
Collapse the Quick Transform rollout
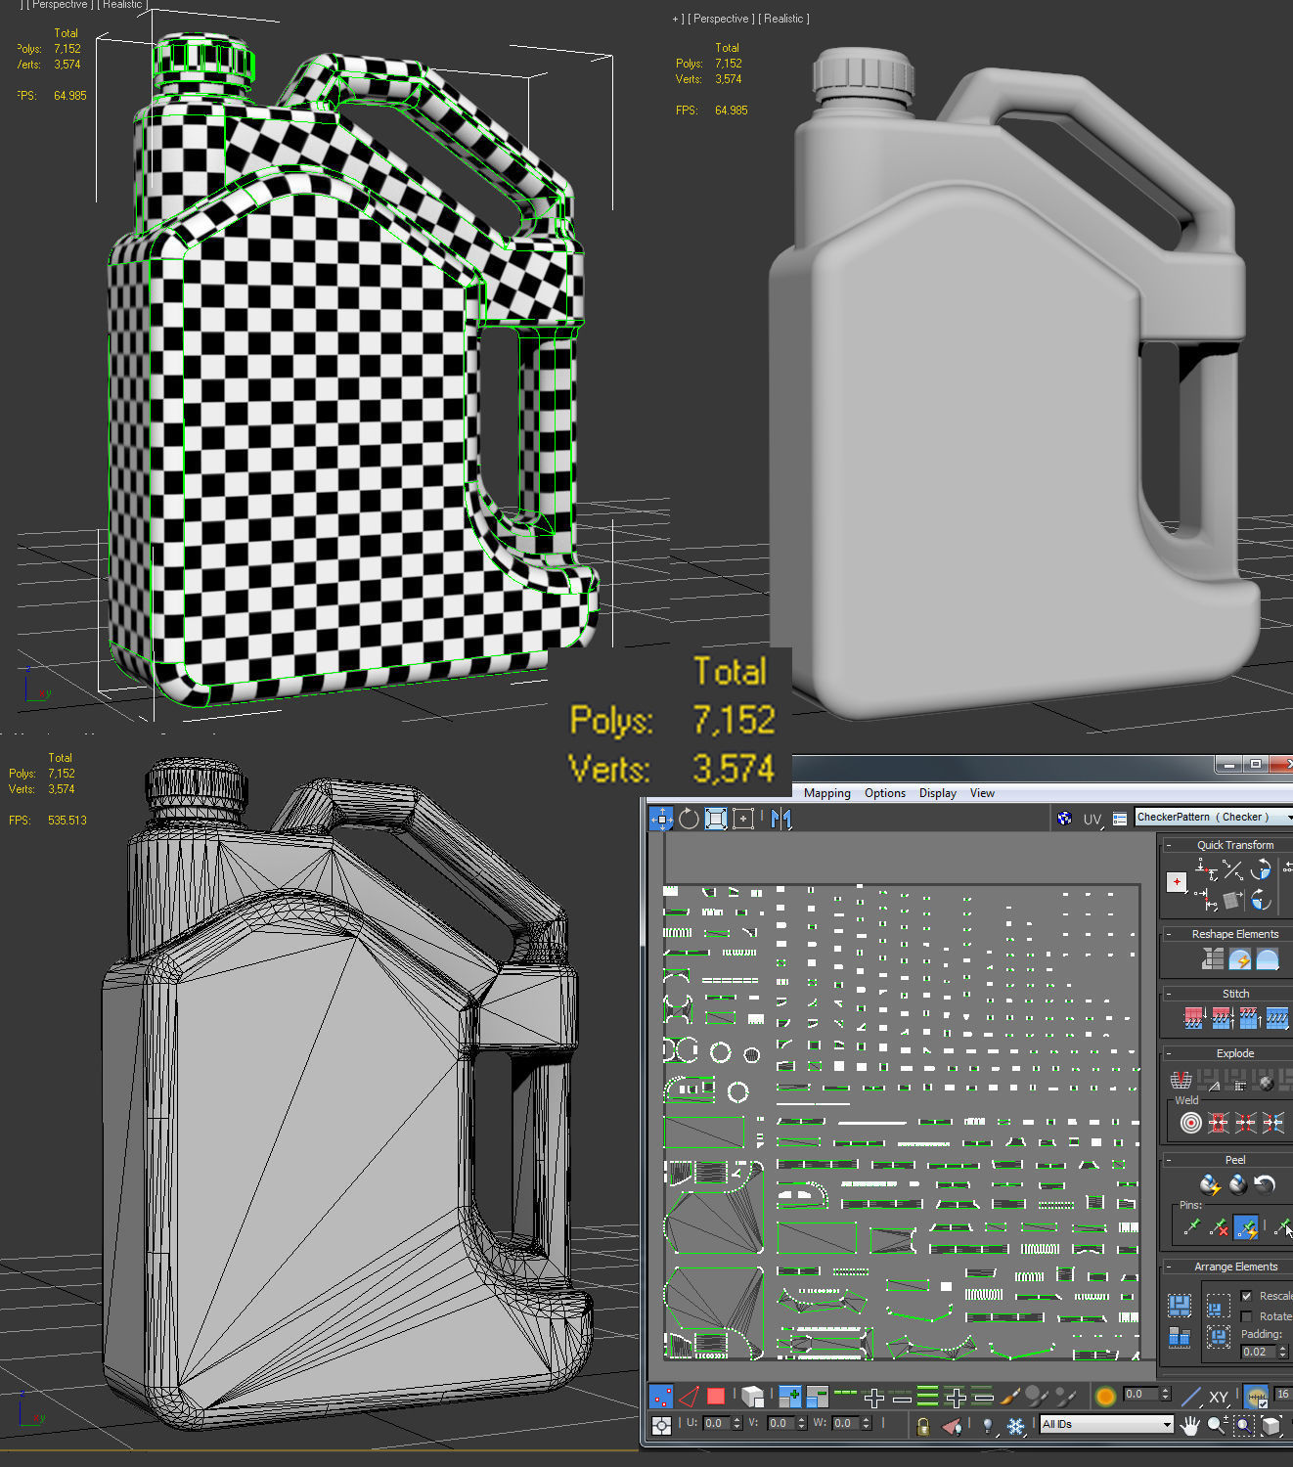click(x=1169, y=845)
